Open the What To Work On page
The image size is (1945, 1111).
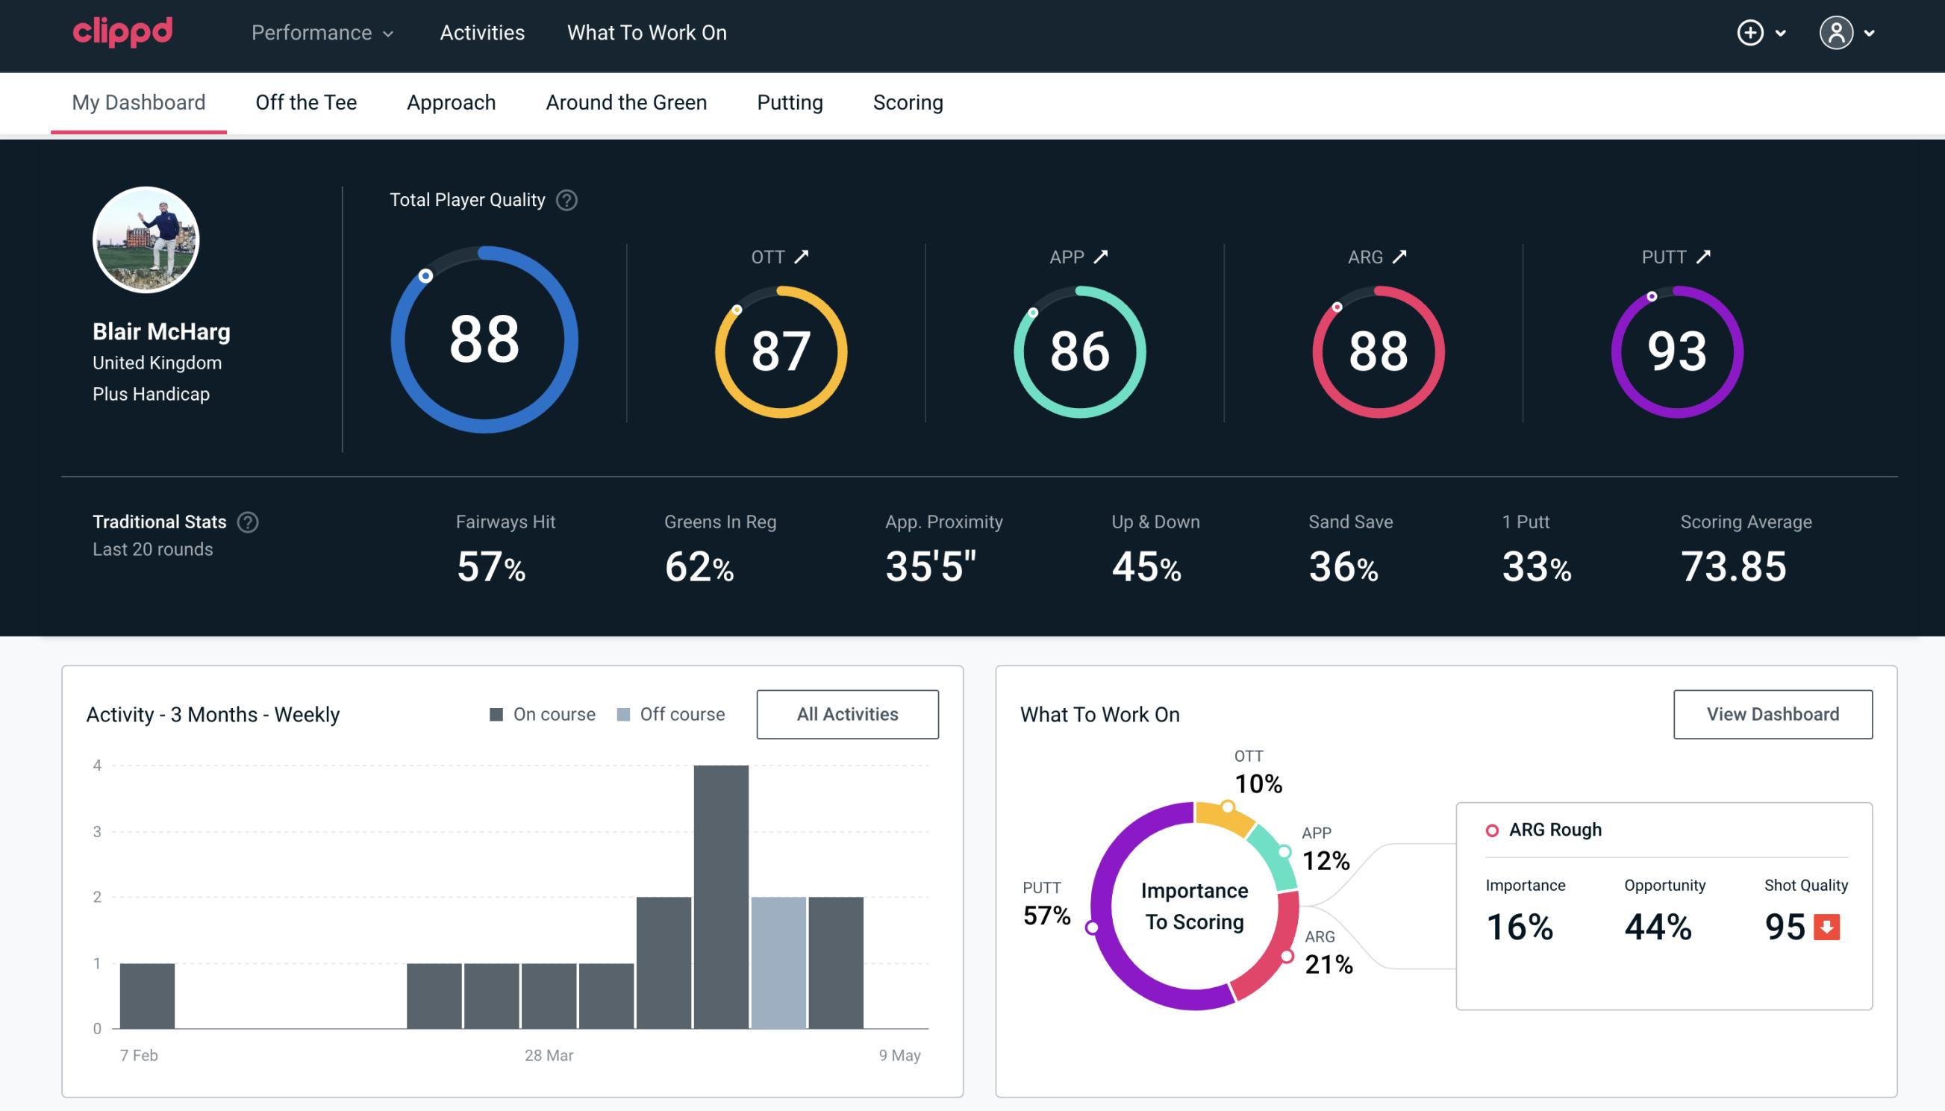[646, 34]
